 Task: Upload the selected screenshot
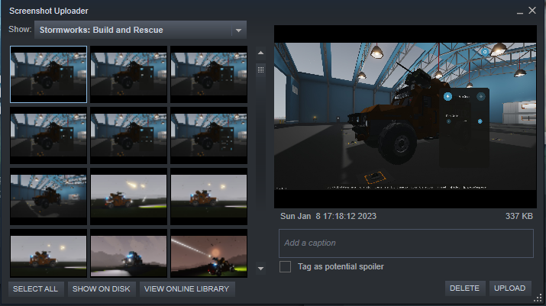click(x=510, y=288)
